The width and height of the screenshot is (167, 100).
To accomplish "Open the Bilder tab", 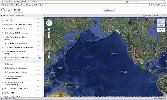I will 7,5.
